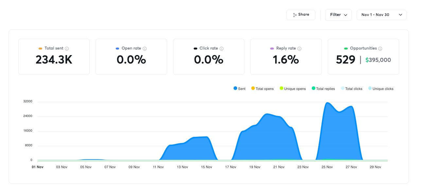423x190 pixels.
Task: Click the info icon next to Total sent
Action: [x=67, y=49]
